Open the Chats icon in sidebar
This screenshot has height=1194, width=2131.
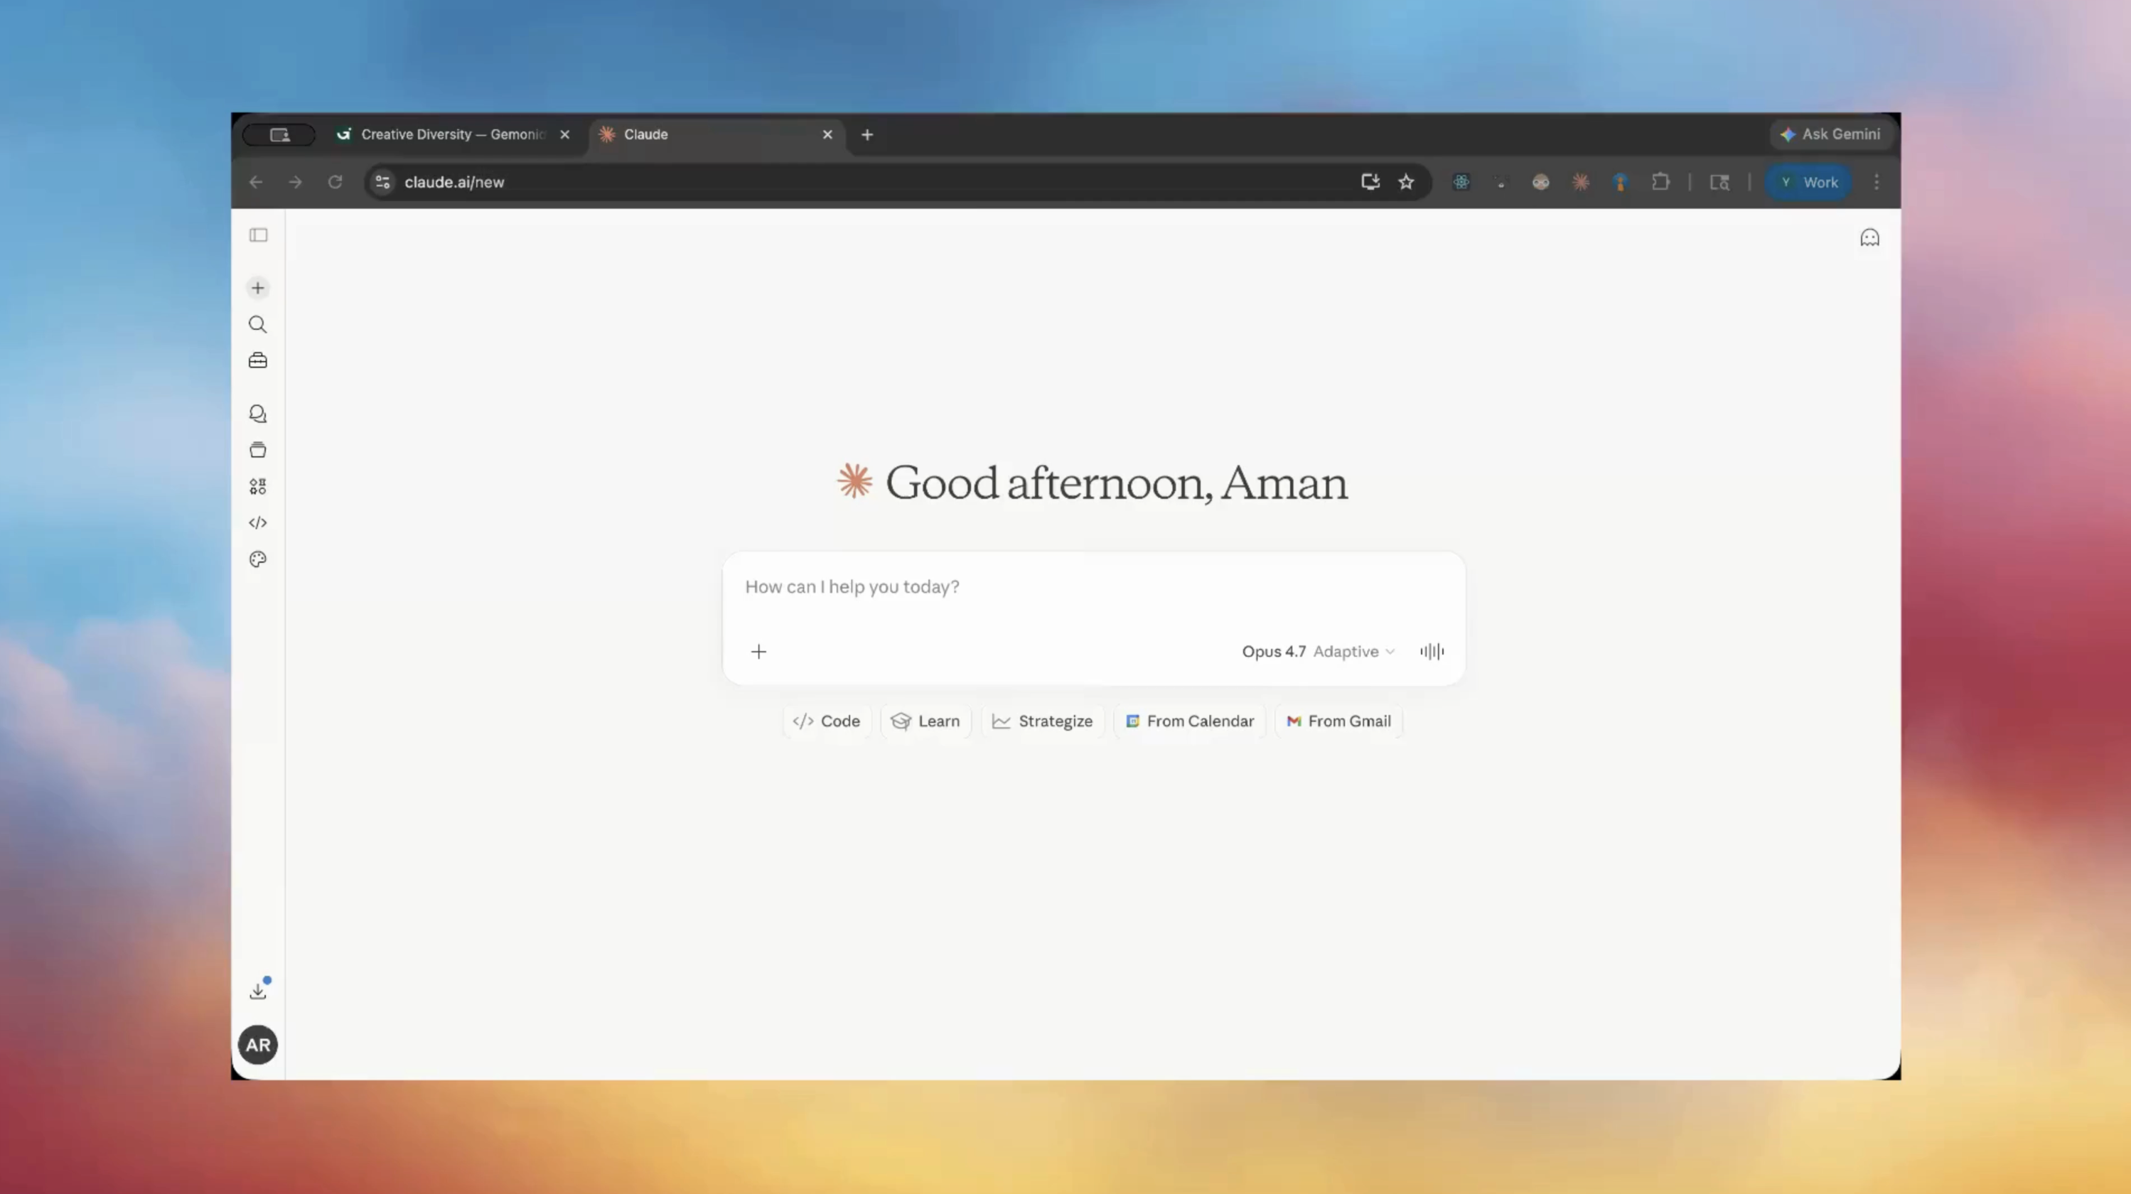point(258,414)
